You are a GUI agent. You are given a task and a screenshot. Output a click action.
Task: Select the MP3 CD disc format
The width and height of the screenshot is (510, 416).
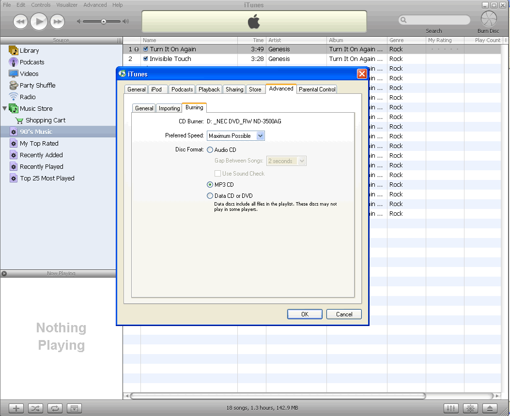click(x=210, y=184)
